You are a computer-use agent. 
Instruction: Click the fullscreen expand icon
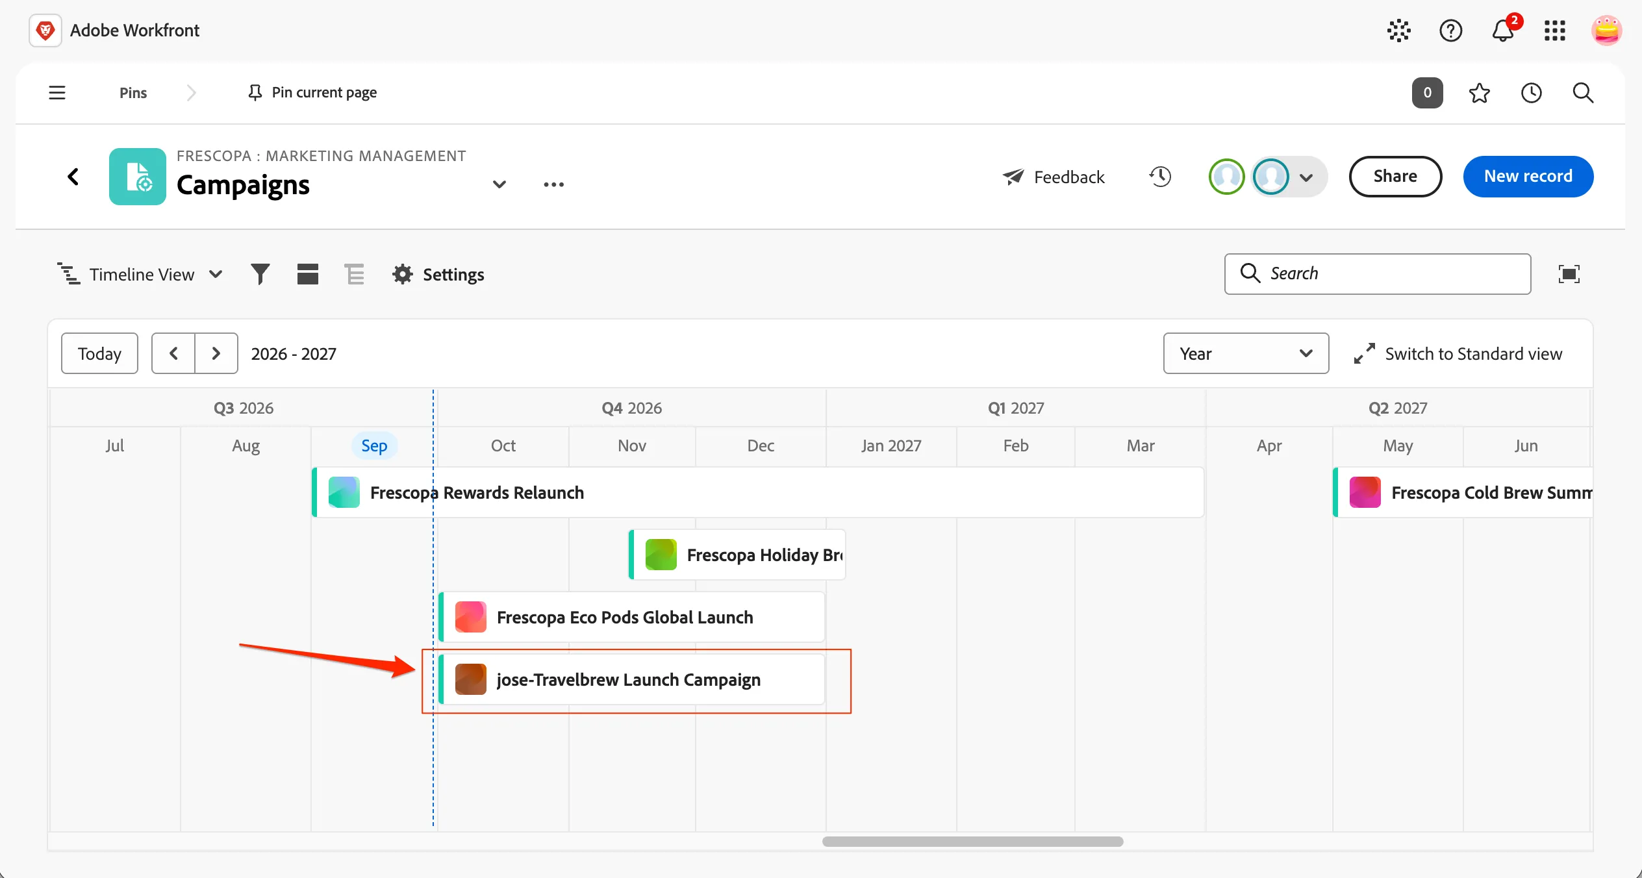(1569, 274)
